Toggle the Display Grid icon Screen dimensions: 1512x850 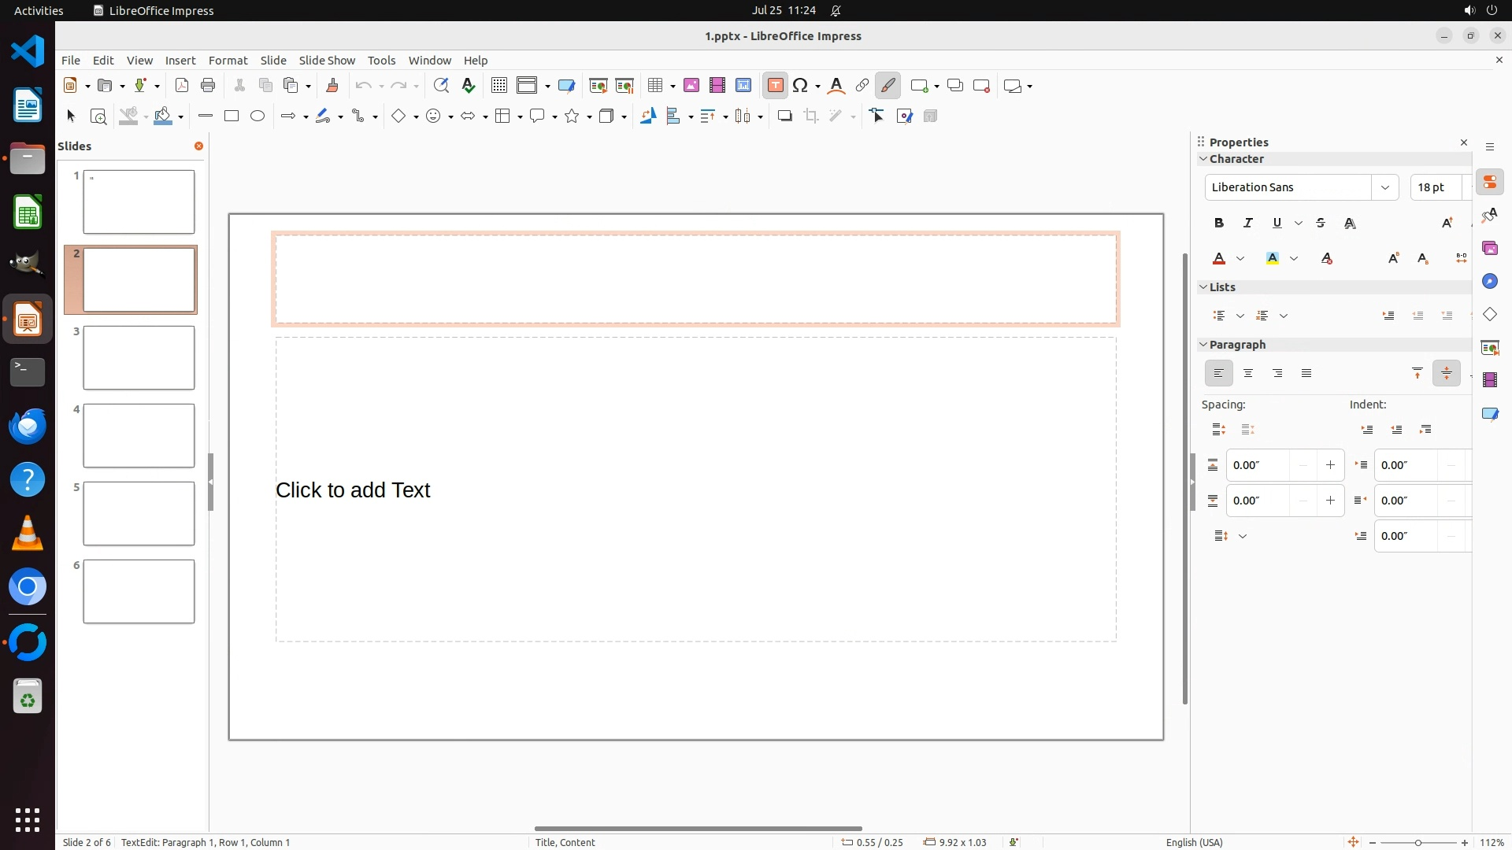(x=499, y=86)
